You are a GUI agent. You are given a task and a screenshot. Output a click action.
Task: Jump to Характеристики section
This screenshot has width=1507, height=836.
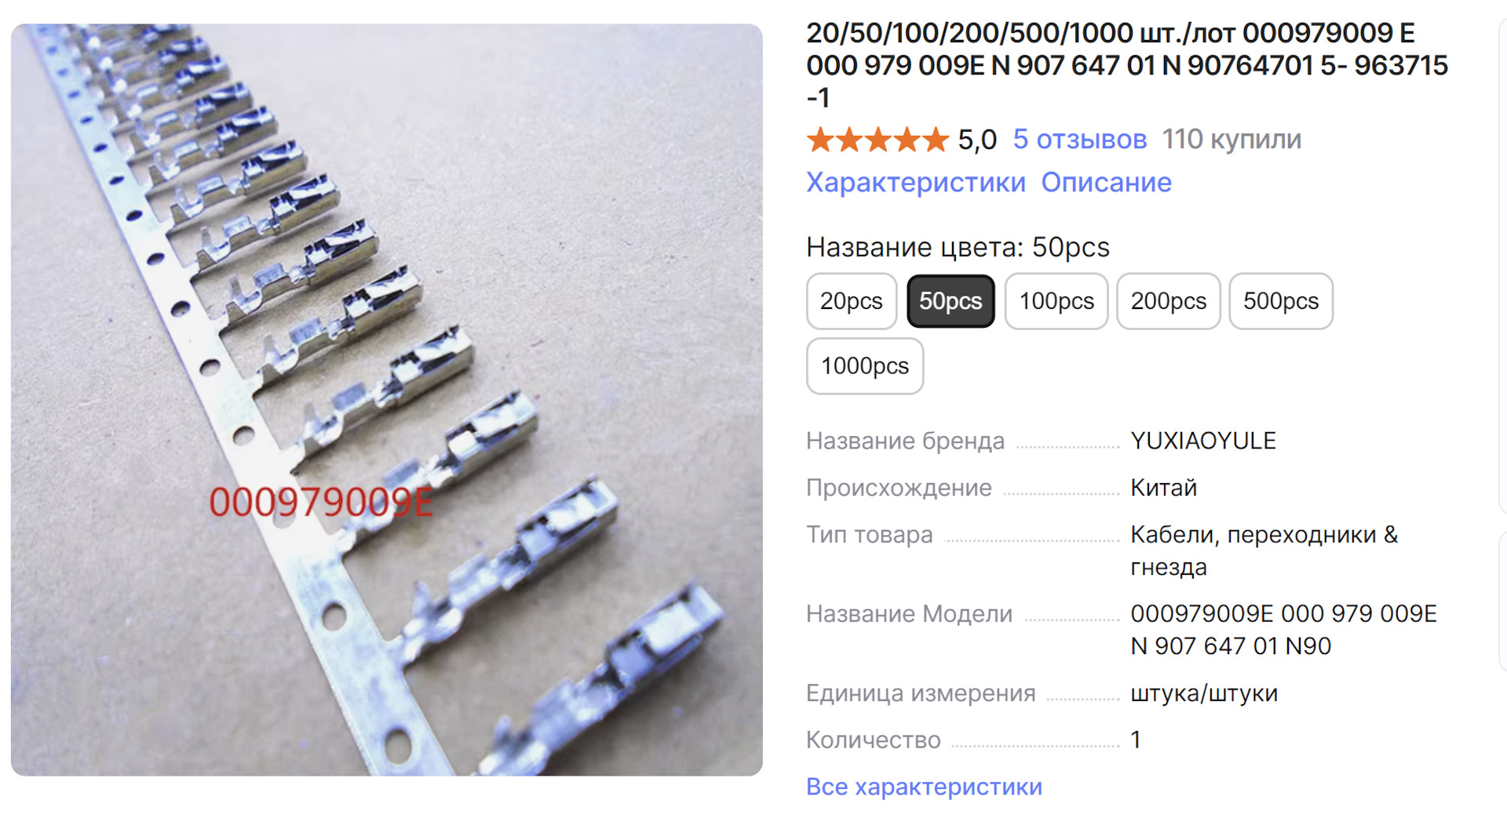[x=916, y=183]
